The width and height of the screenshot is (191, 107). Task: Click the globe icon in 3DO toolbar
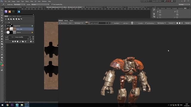click(x=132, y=23)
